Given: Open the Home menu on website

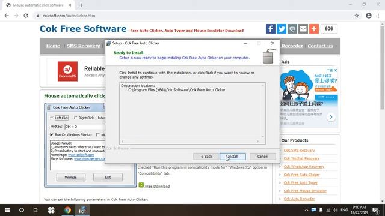Looking at the screenshot, I should (x=53, y=46).
